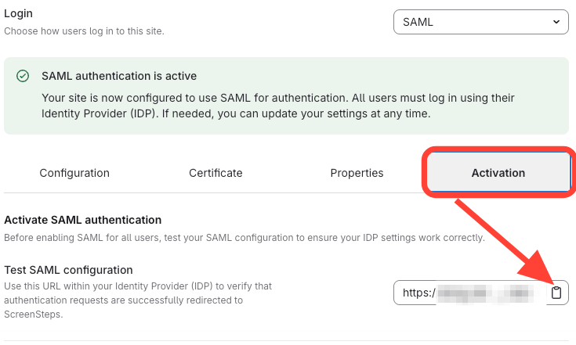Open the Certificate tab

point(216,173)
